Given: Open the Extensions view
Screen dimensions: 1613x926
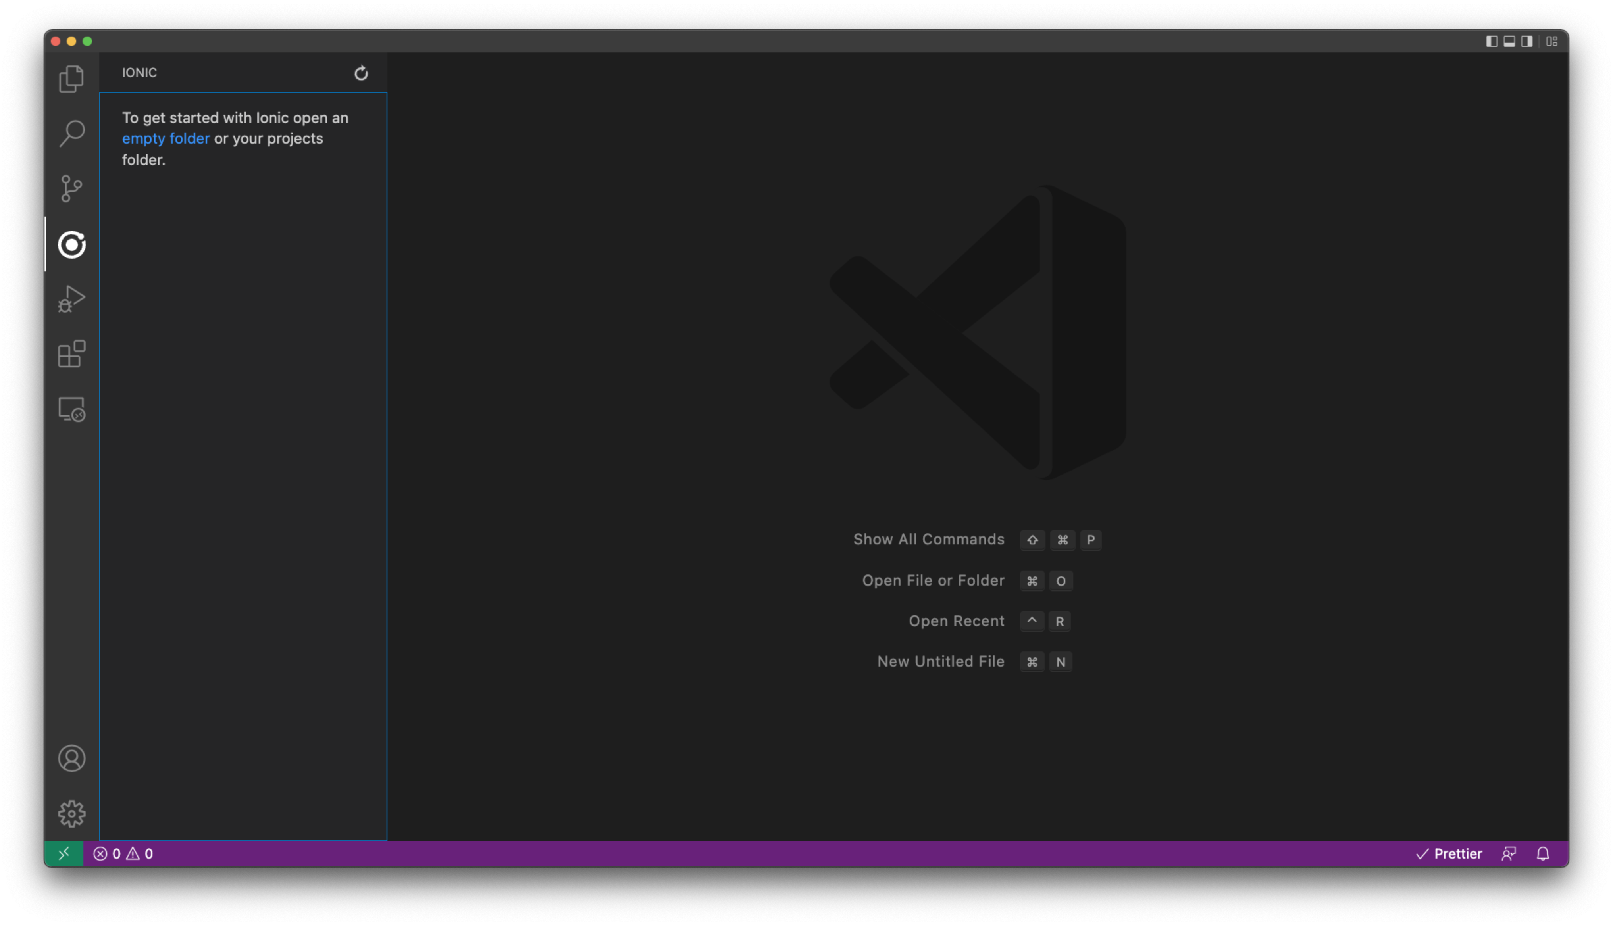Looking at the screenshot, I should (71, 354).
